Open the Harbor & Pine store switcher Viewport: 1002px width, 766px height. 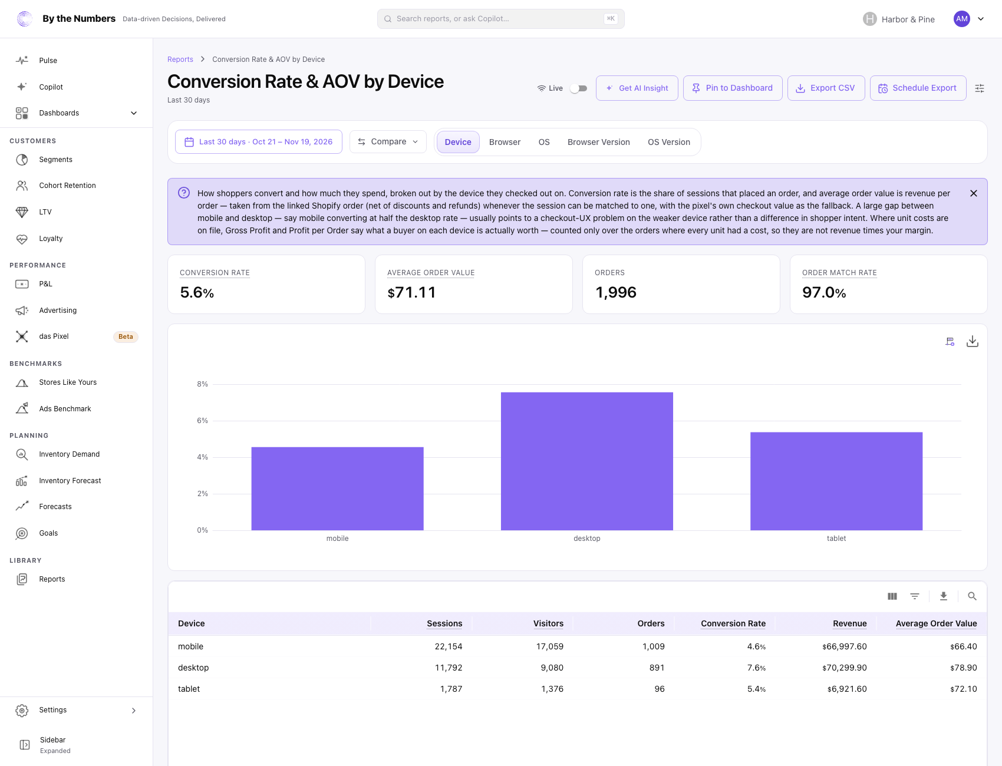[899, 19]
